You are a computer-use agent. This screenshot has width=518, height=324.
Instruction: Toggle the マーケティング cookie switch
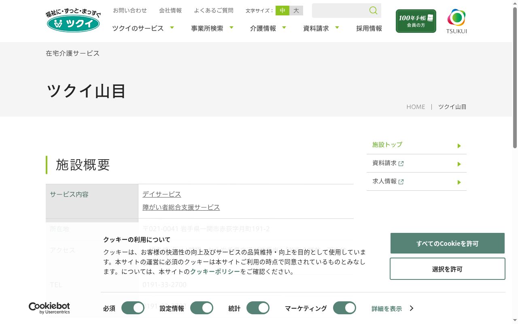[x=344, y=308]
